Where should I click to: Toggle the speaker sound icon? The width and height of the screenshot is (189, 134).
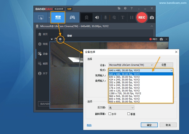point(97,18)
